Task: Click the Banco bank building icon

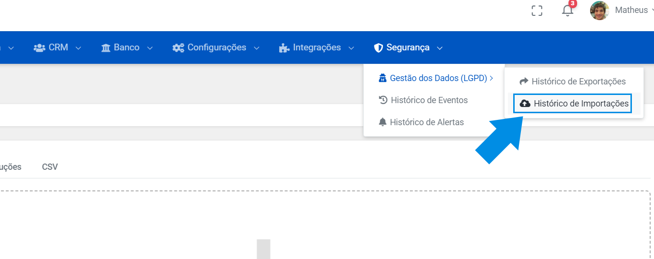Action: (106, 47)
